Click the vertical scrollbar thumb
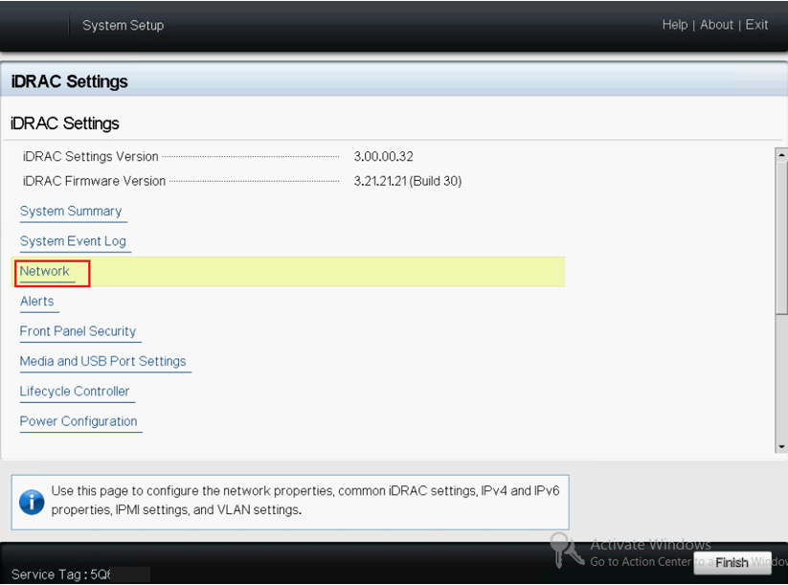The height and width of the screenshot is (585, 788). (x=781, y=238)
